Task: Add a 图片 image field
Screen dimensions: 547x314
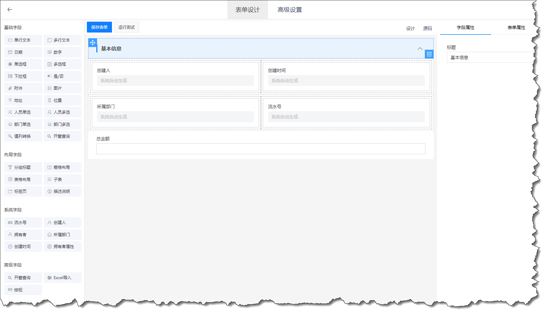Action: [62, 88]
